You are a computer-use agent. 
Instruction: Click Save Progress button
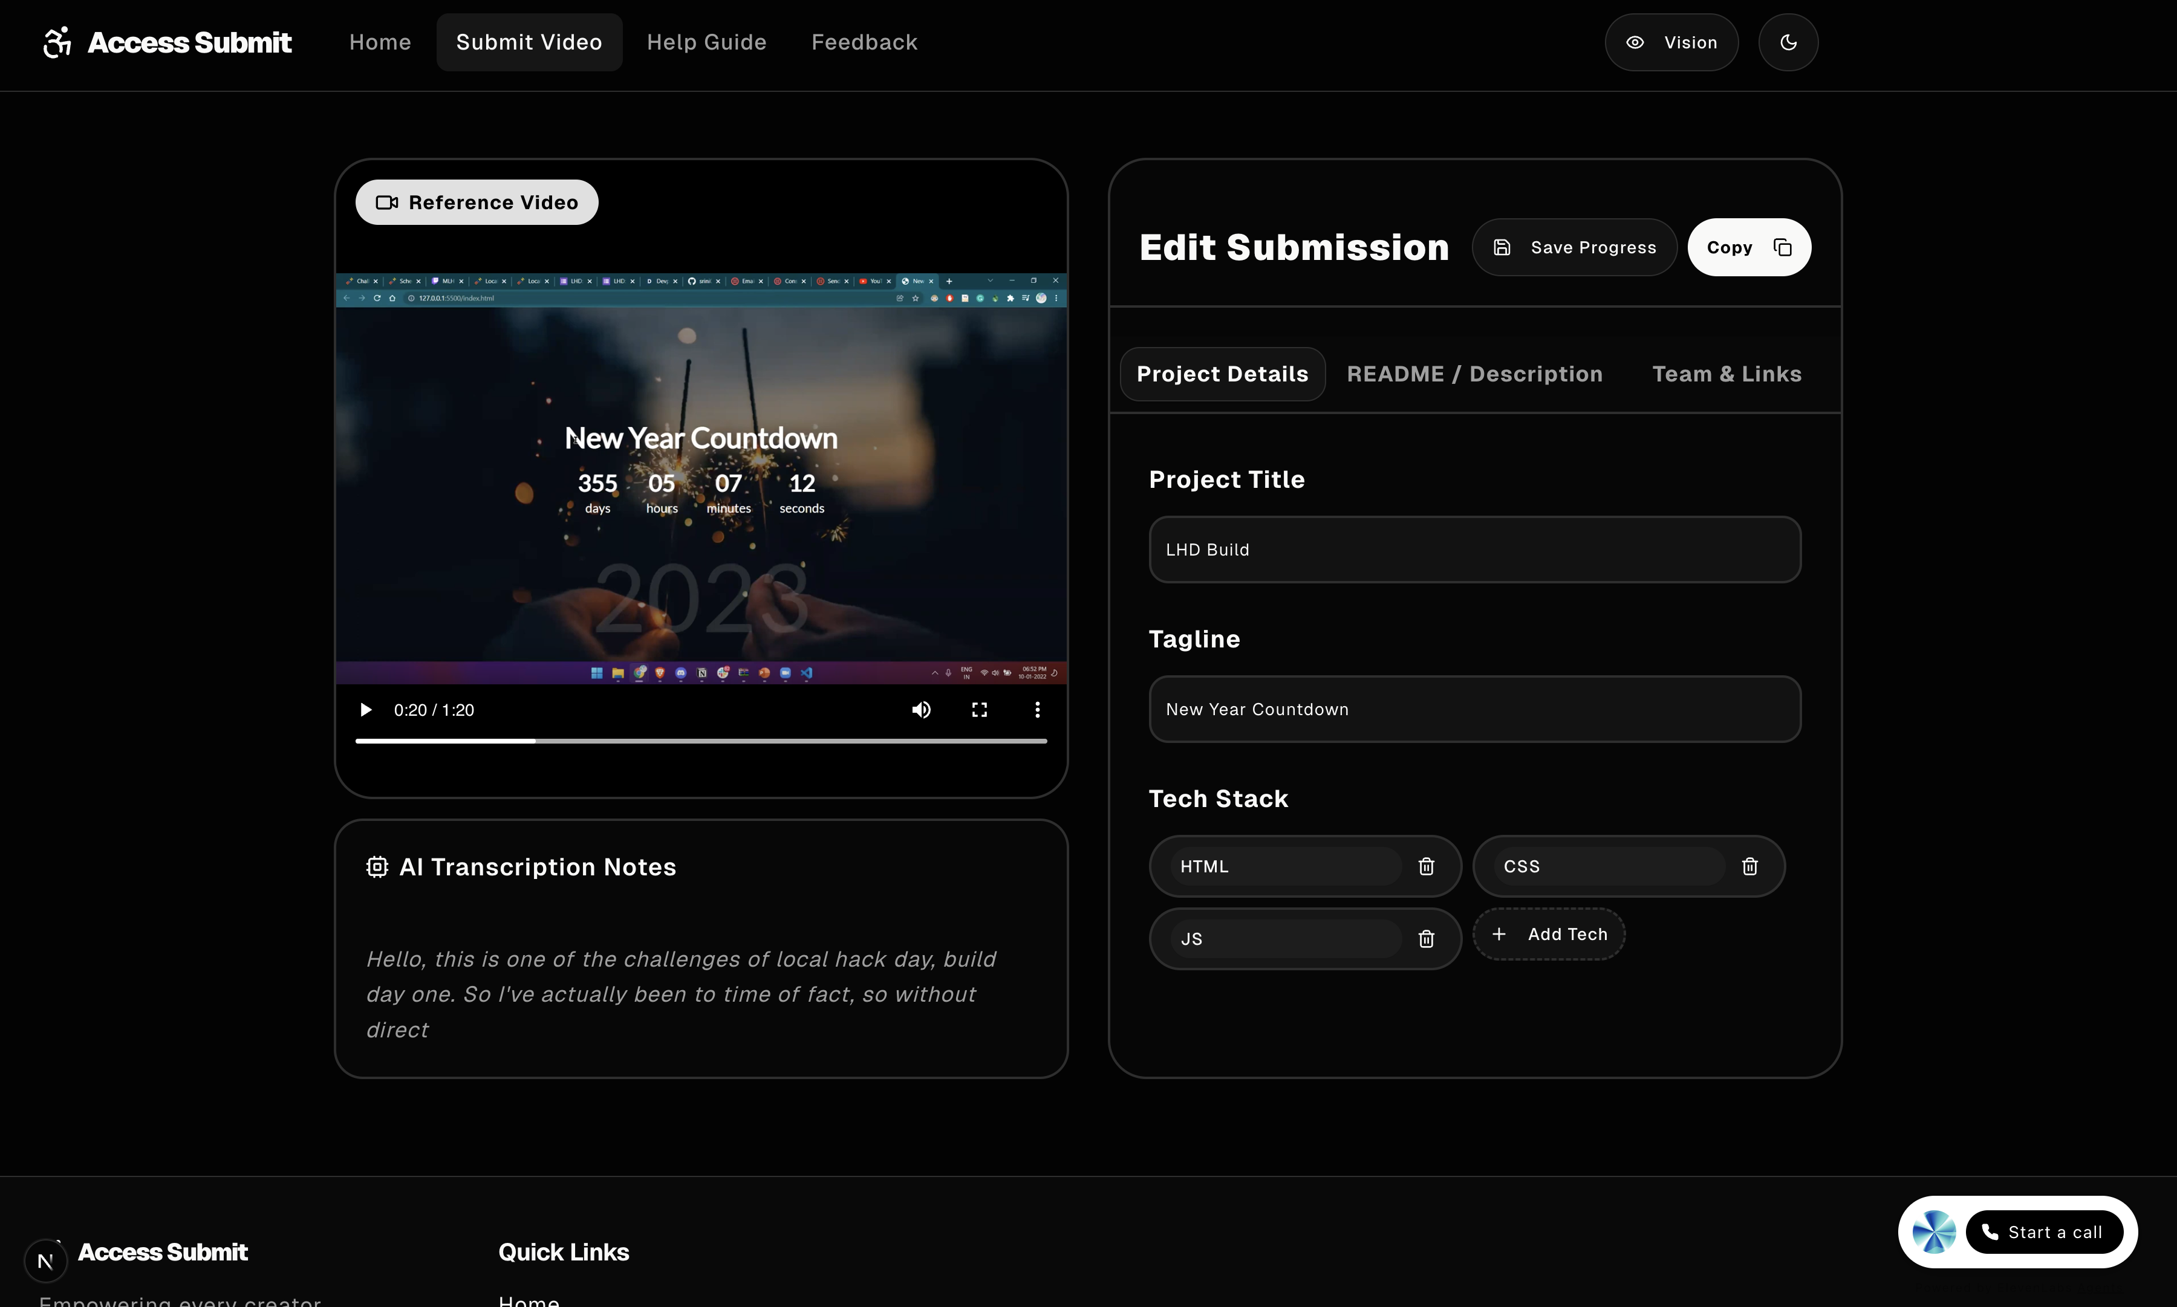coord(1573,247)
